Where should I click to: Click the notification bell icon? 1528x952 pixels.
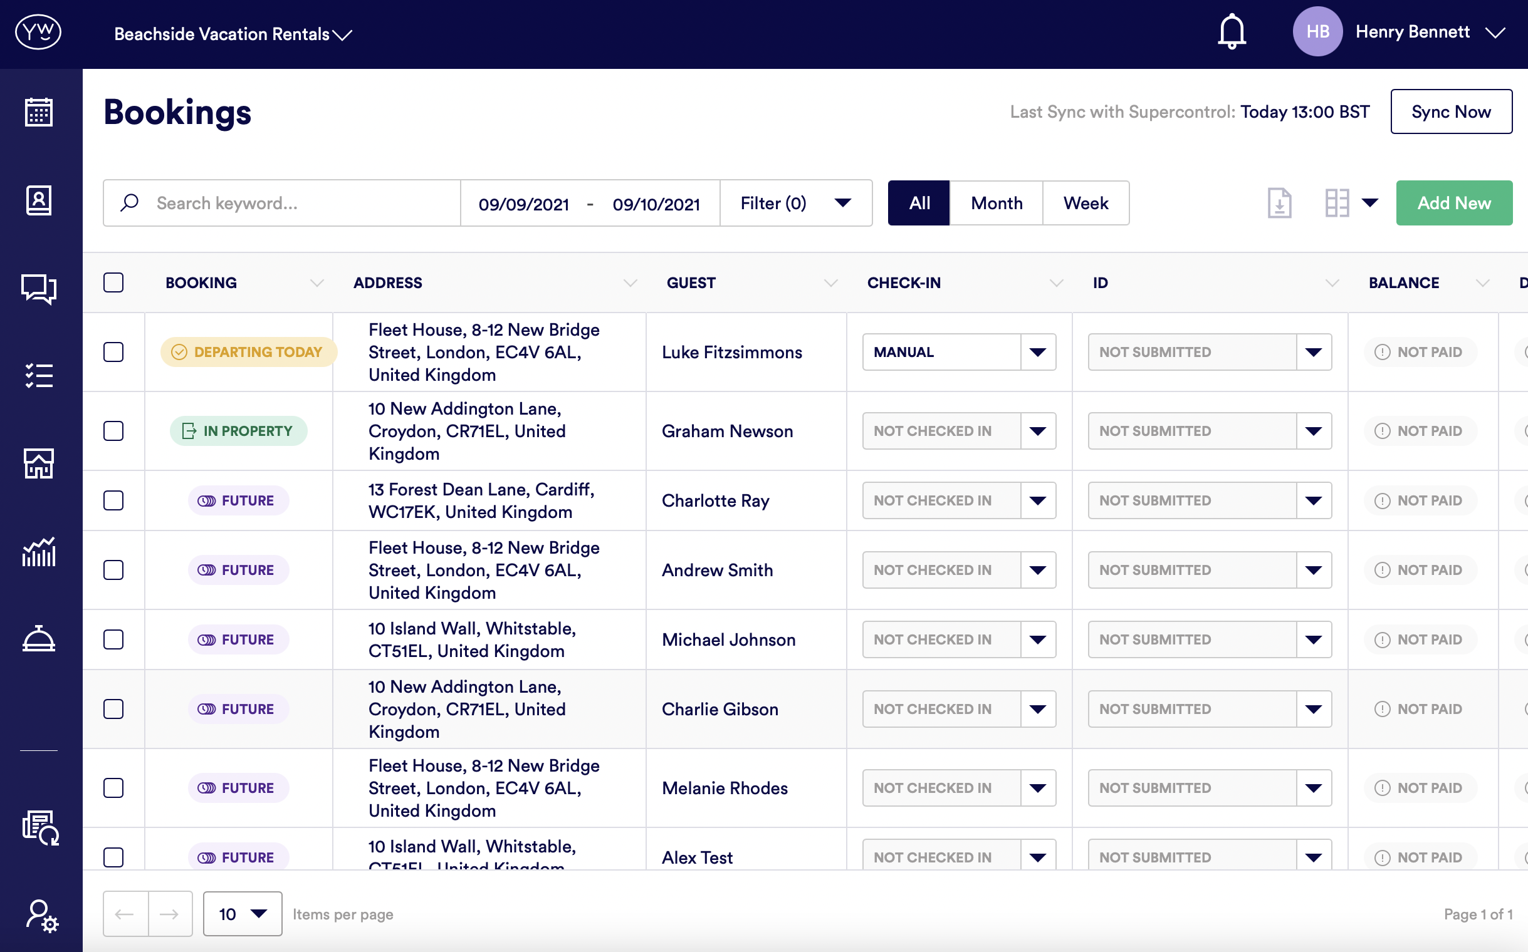tap(1231, 31)
